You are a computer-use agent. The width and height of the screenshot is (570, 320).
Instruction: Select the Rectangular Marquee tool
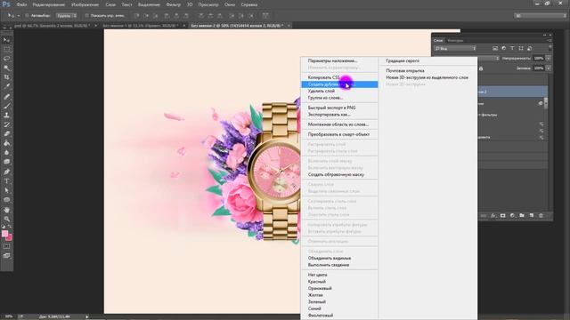[6, 49]
